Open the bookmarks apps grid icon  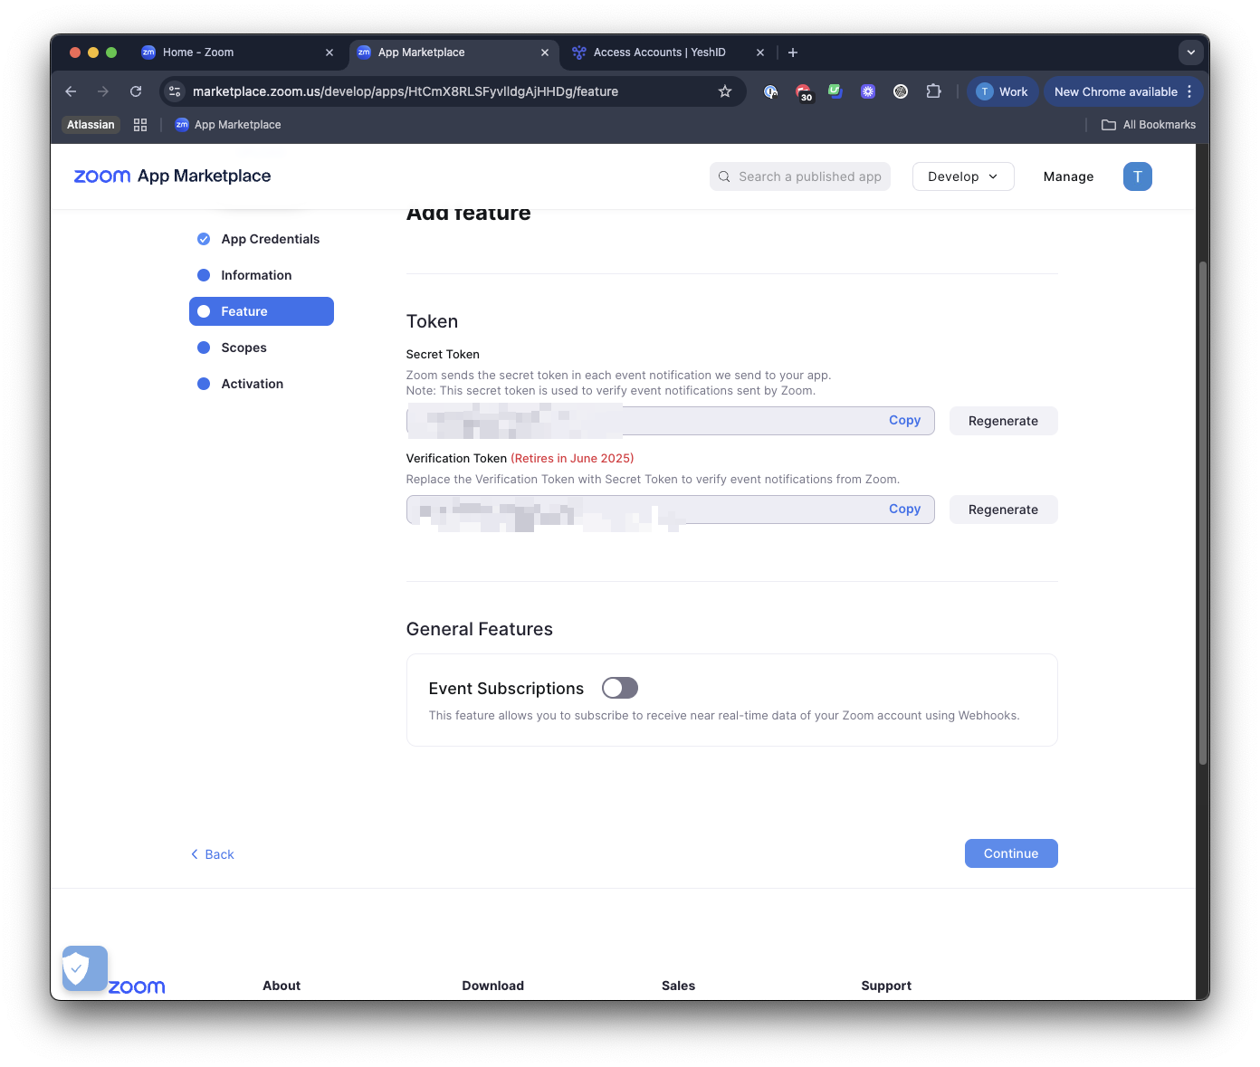click(x=140, y=125)
